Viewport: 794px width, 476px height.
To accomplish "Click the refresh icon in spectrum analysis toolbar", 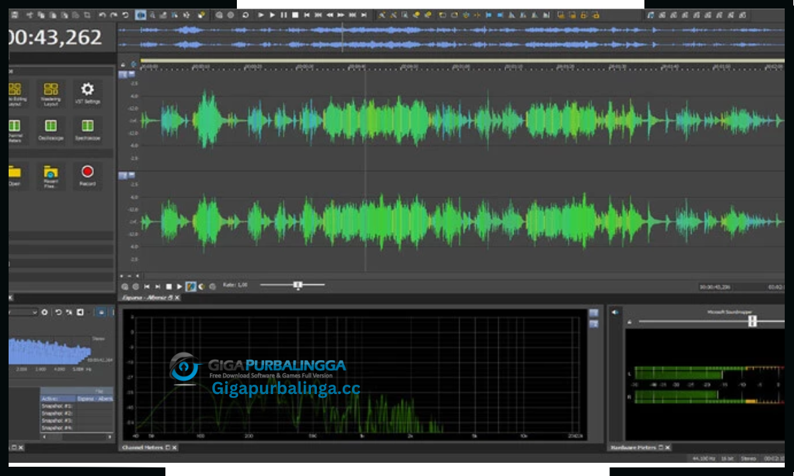I will (58, 311).
